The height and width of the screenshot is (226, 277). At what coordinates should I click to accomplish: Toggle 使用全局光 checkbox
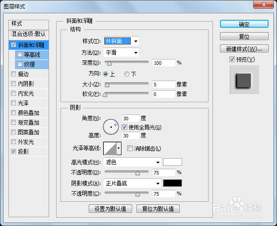[x=124, y=127]
